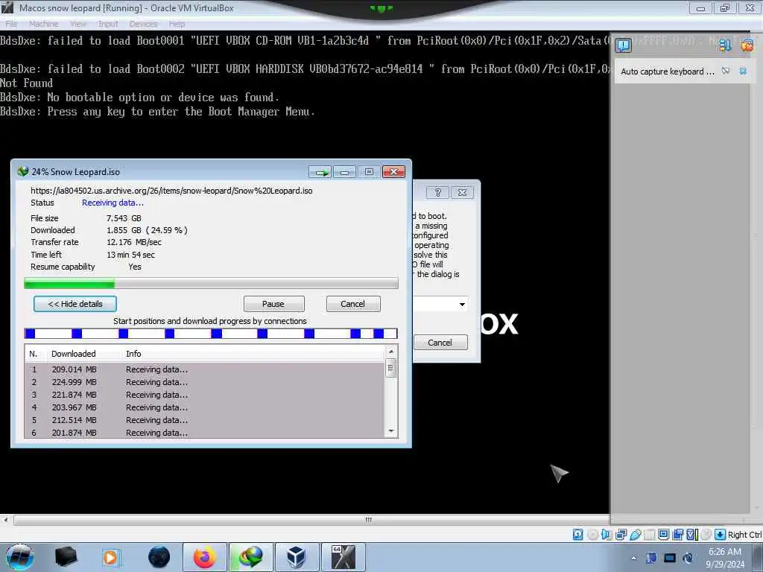The width and height of the screenshot is (763, 572).
Task: Open the dropdown in the background boot dialog
Action: pos(462,305)
